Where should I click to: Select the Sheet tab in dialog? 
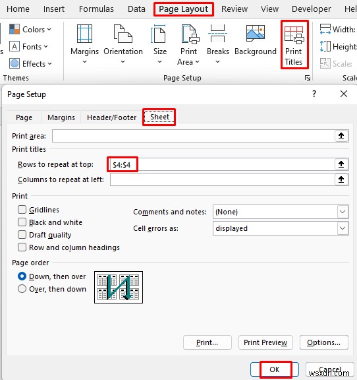(x=159, y=117)
